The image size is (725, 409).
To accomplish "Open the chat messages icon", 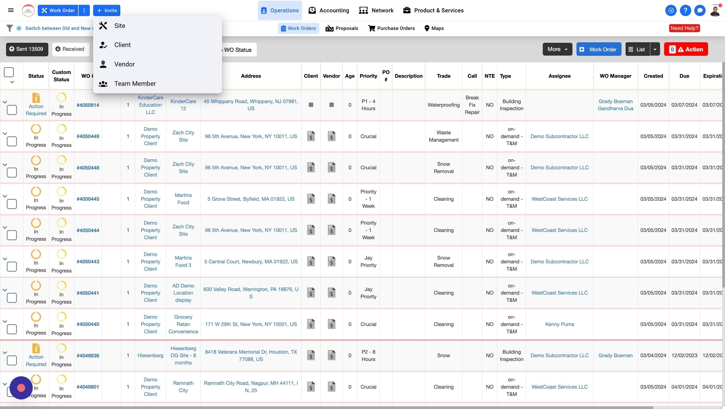I will tap(700, 10).
